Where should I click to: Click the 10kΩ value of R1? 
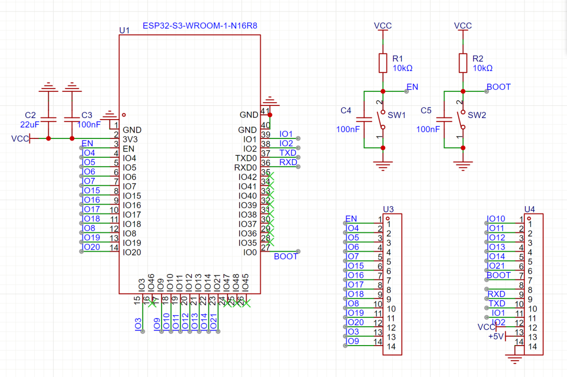click(x=403, y=68)
